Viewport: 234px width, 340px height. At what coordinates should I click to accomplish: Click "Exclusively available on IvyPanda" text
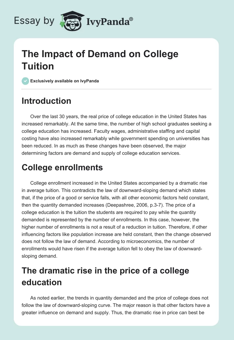coord(65,81)
